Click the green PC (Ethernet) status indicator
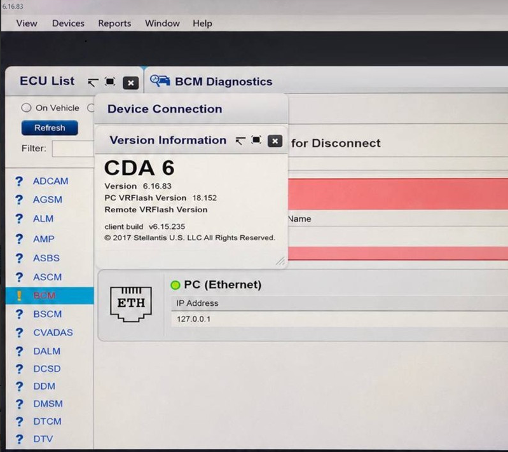This screenshot has height=452, width=508. pyautogui.click(x=175, y=285)
